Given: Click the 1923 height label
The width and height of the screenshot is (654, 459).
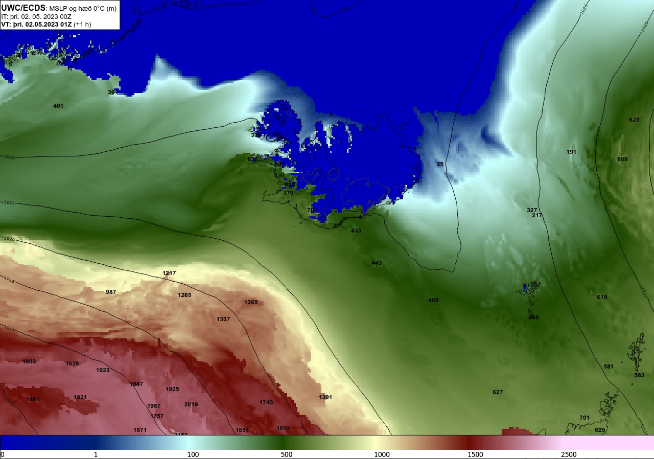Looking at the screenshot, I should coord(103,370).
